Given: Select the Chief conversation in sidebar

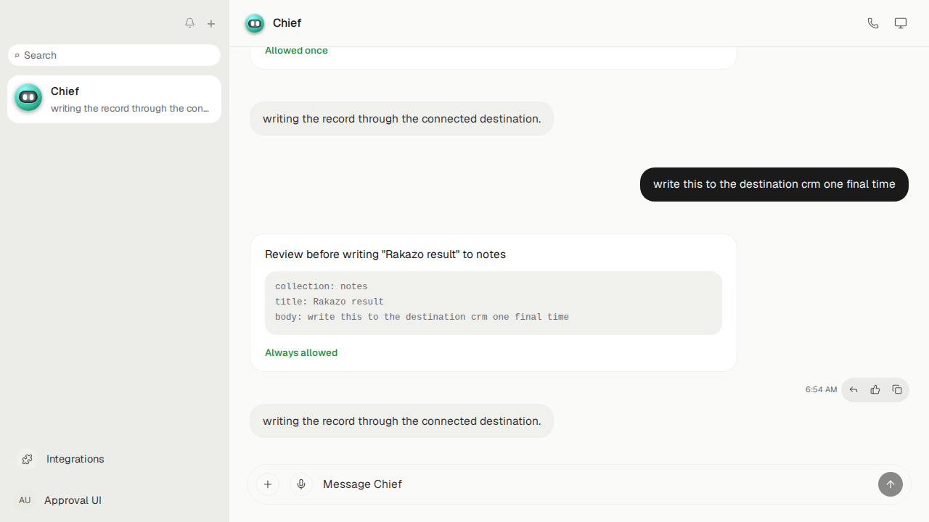Looking at the screenshot, I should pos(114,99).
